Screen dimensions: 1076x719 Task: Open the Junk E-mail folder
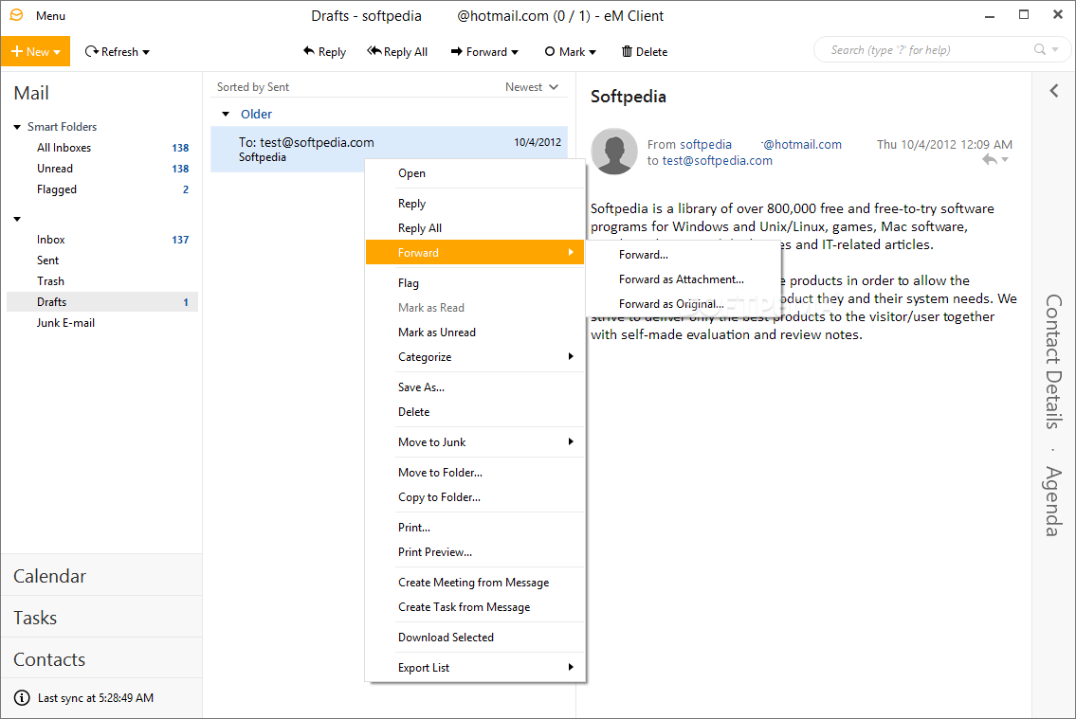[x=103, y=323]
